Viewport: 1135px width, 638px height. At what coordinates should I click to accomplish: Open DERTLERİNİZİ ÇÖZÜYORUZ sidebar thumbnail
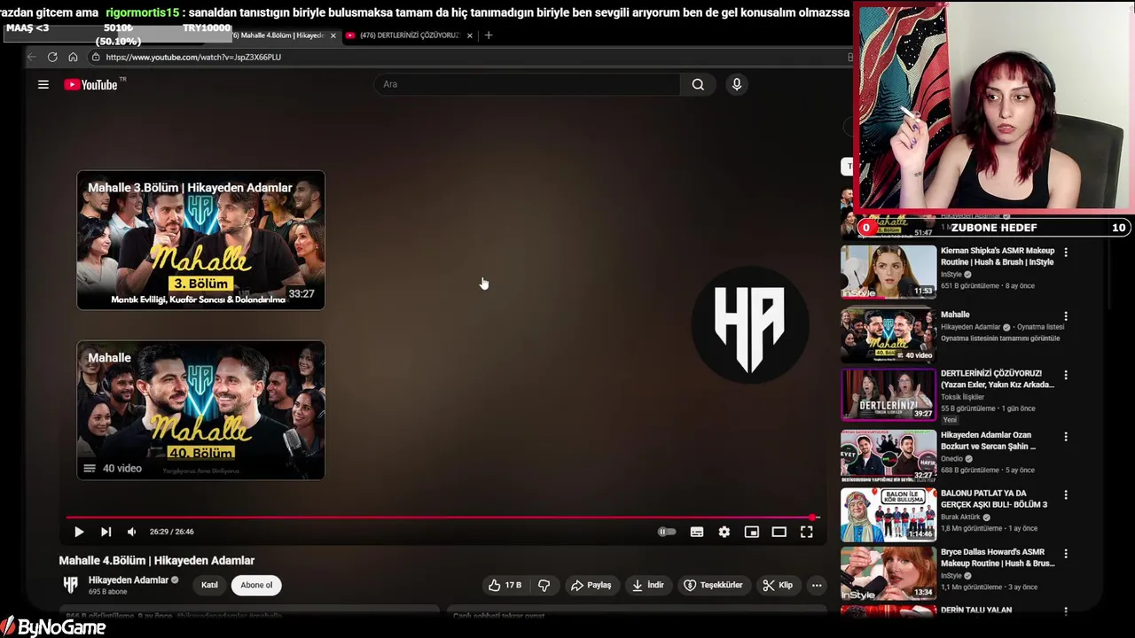pos(888,393)
